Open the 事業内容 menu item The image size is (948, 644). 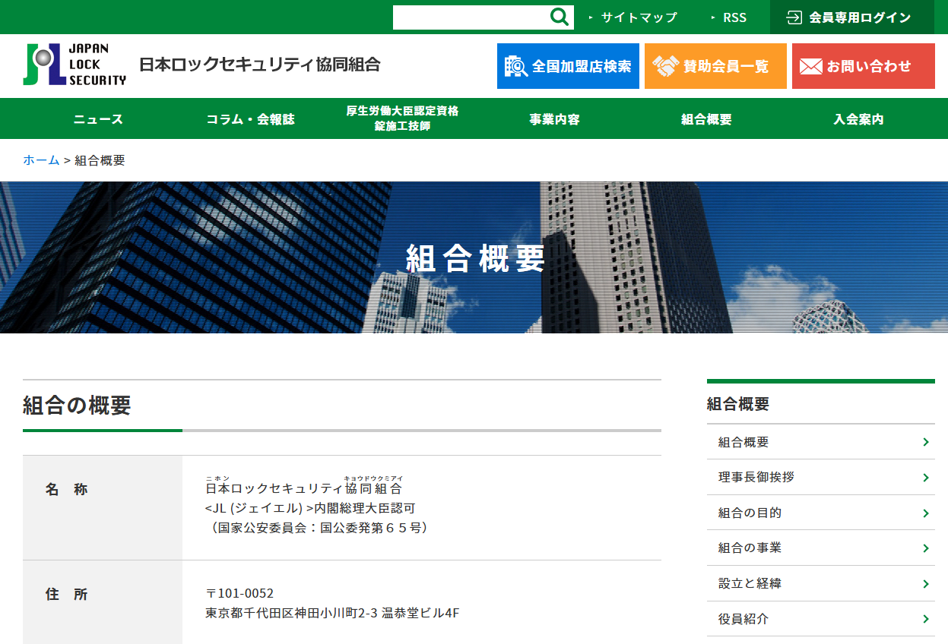pyautogui.click(x=552, y=118)
